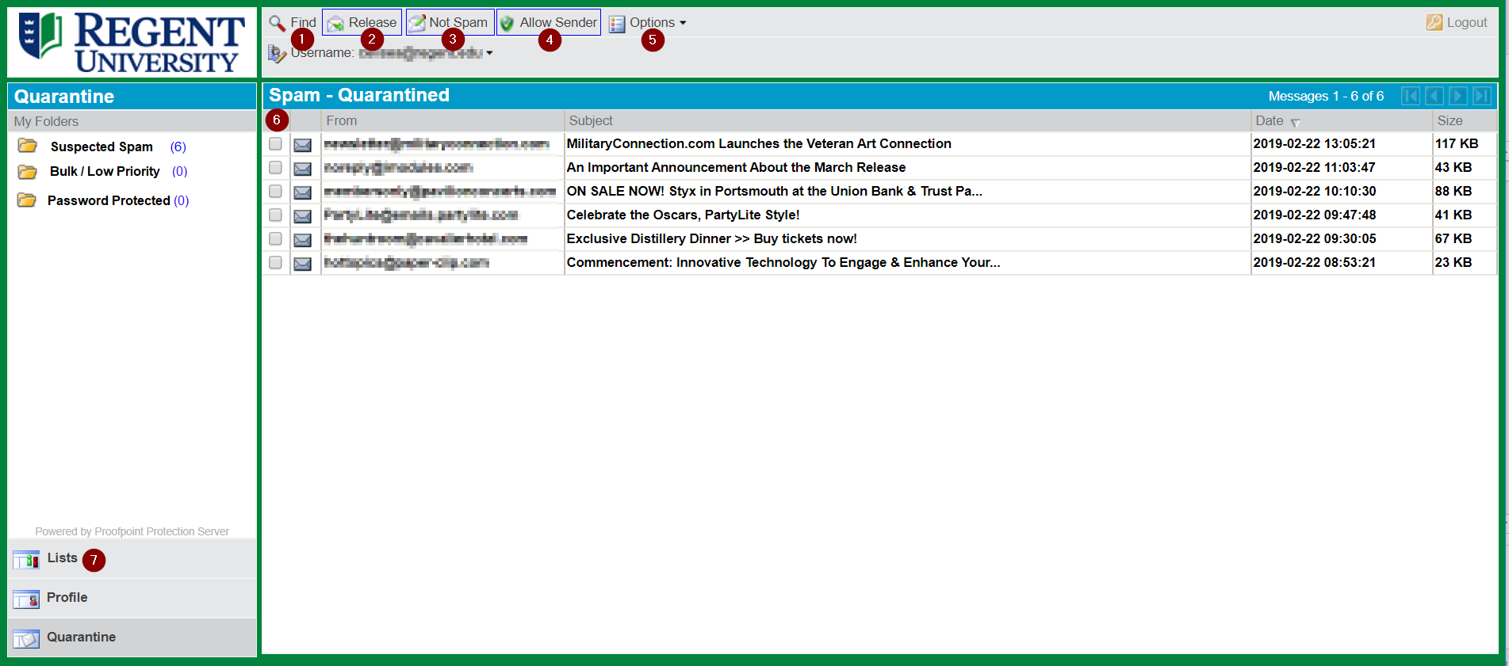Check the box for MilitaryConnection.com message
Image resolution: width=1509 pixels, height=666 pixels.
tap(275, 144)
